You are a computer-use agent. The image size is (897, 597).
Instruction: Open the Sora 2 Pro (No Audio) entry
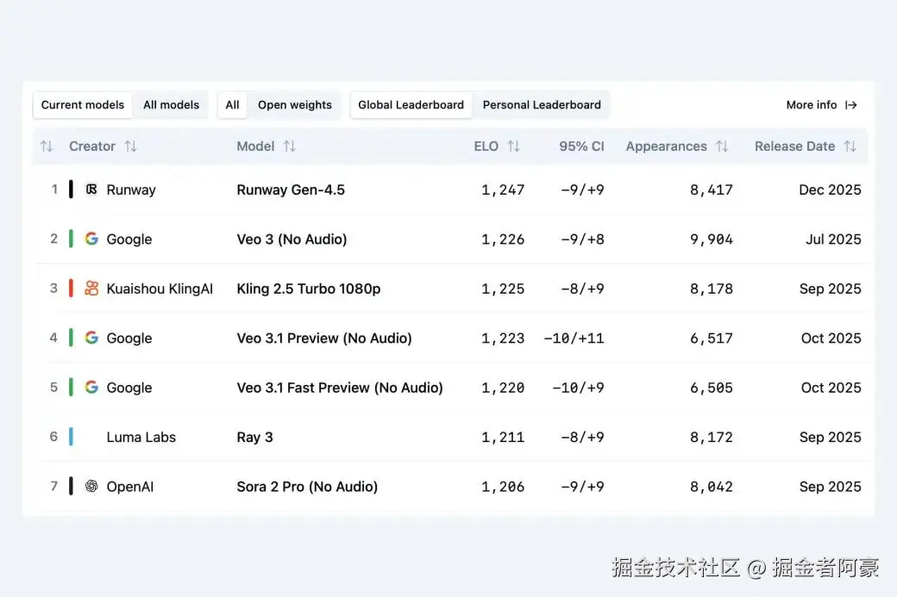point(307,487)
